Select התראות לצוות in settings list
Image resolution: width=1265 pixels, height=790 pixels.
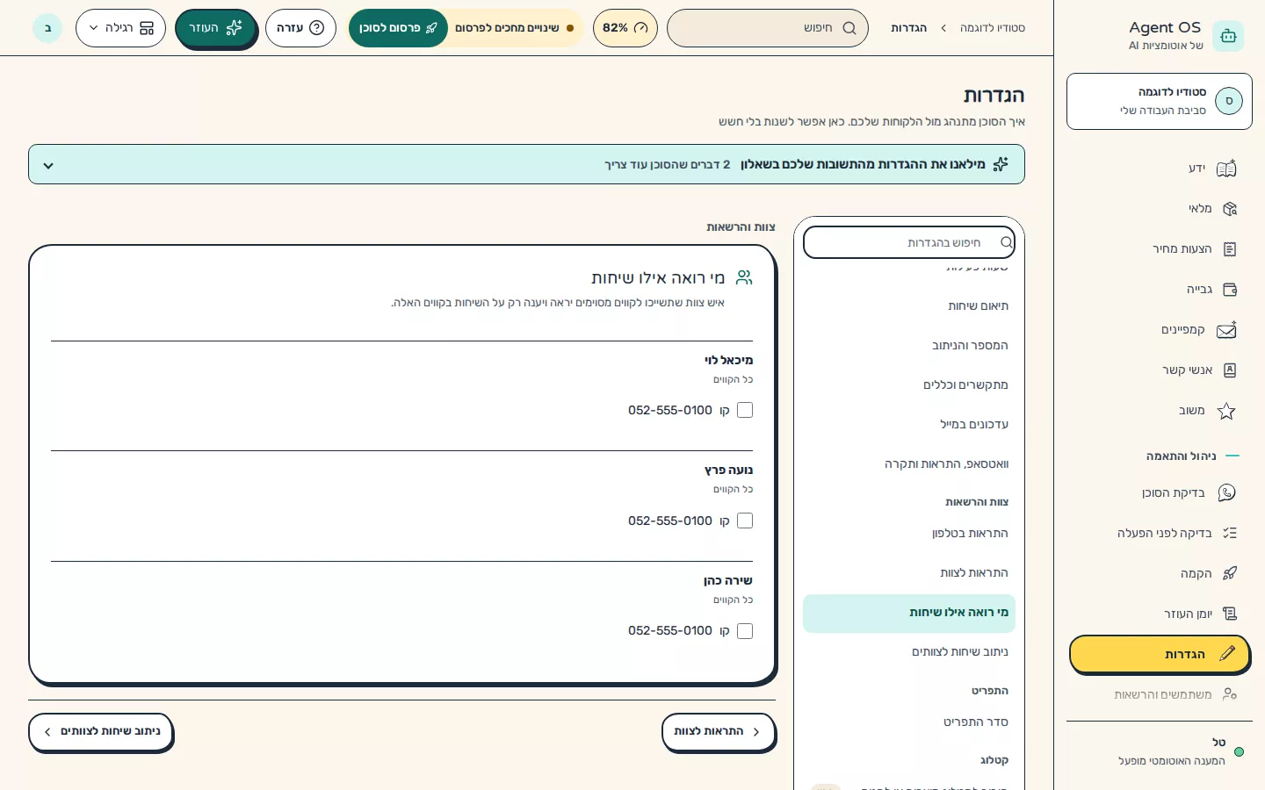coord(909,573)
